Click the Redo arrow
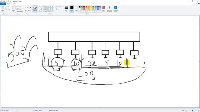Screen dimensions: 200x112 pyautogui.click(x=9, y=1)
